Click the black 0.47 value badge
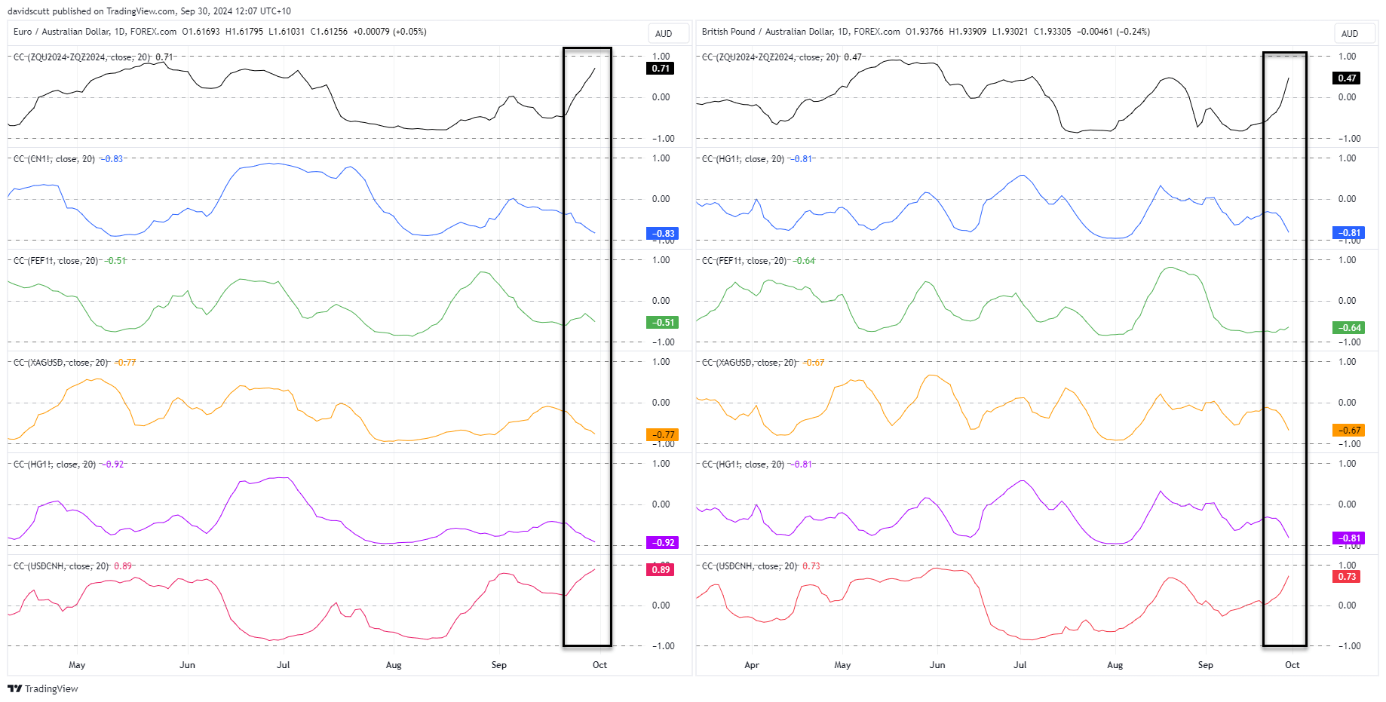Screen dimensions: 1386x702 1347,78
